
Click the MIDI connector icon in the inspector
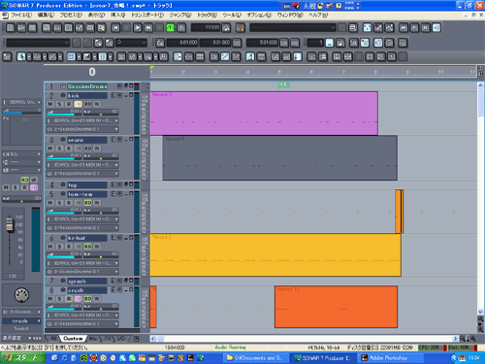pyautogui.click(x=21, y=295)
